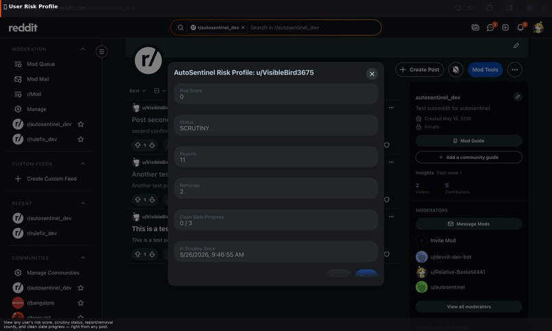Viewport: 552px width, 331px height.
Task: Downvote the This is a test post
Action: coord(152,254)
